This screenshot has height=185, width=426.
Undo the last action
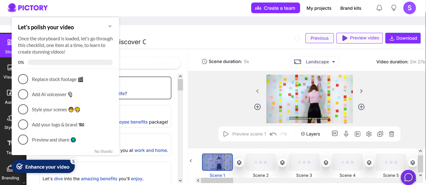[x=273, y=134]
